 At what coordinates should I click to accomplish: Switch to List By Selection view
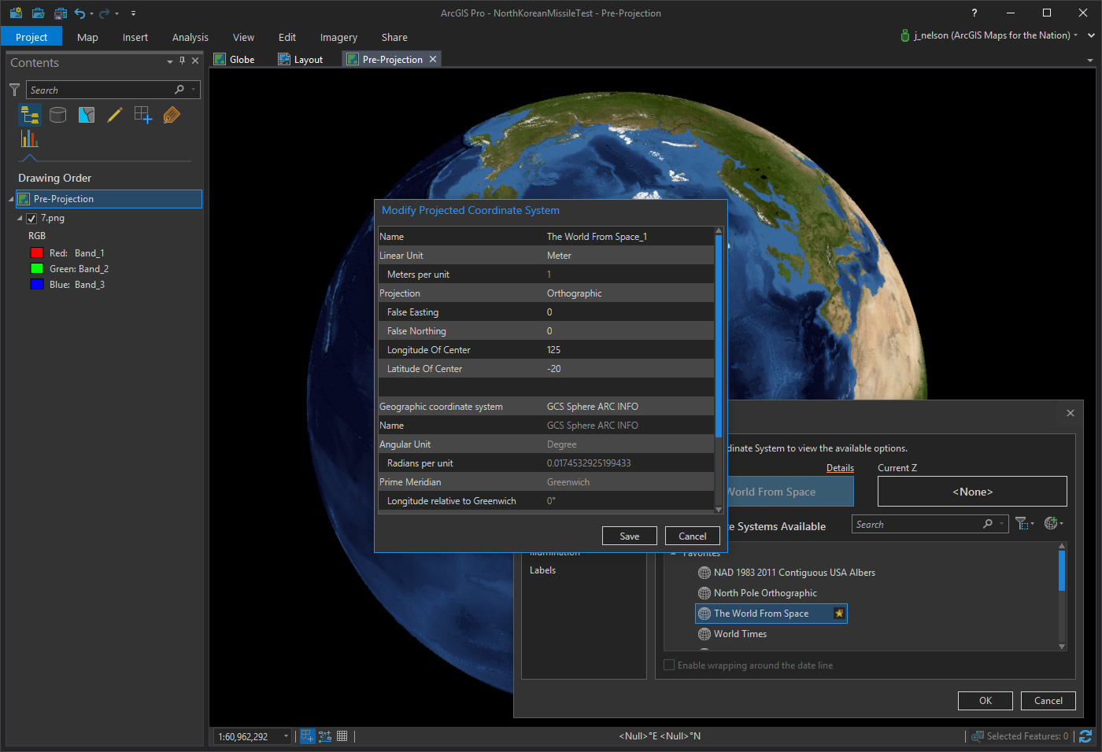pyautogui.click(x=87, y=116)
